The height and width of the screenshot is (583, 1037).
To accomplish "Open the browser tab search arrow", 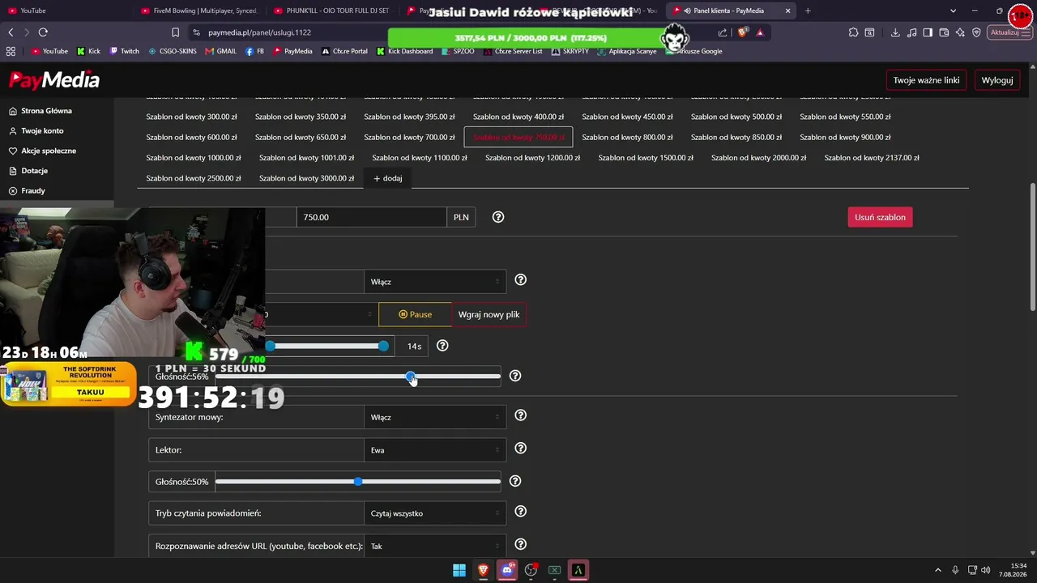I will coord(953,11).
